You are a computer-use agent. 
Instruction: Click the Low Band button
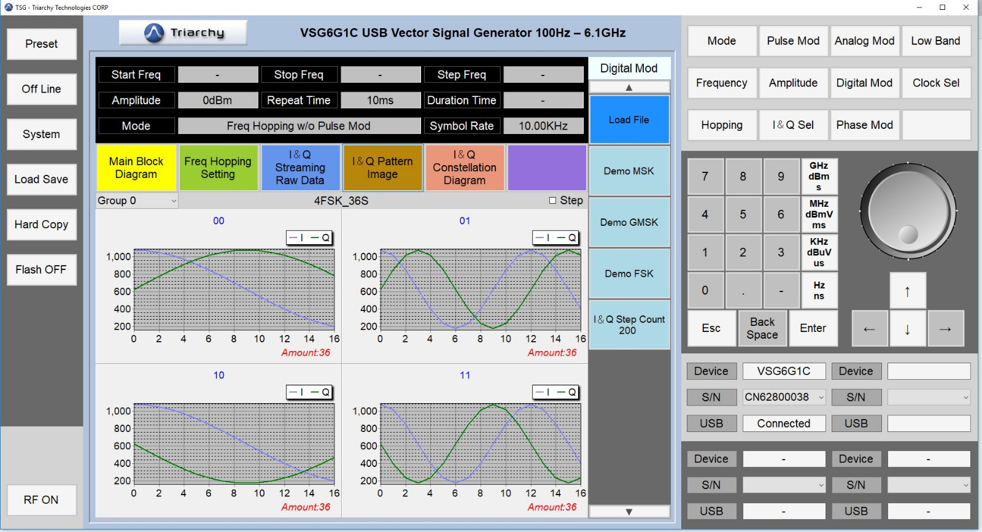click(936, 40)
